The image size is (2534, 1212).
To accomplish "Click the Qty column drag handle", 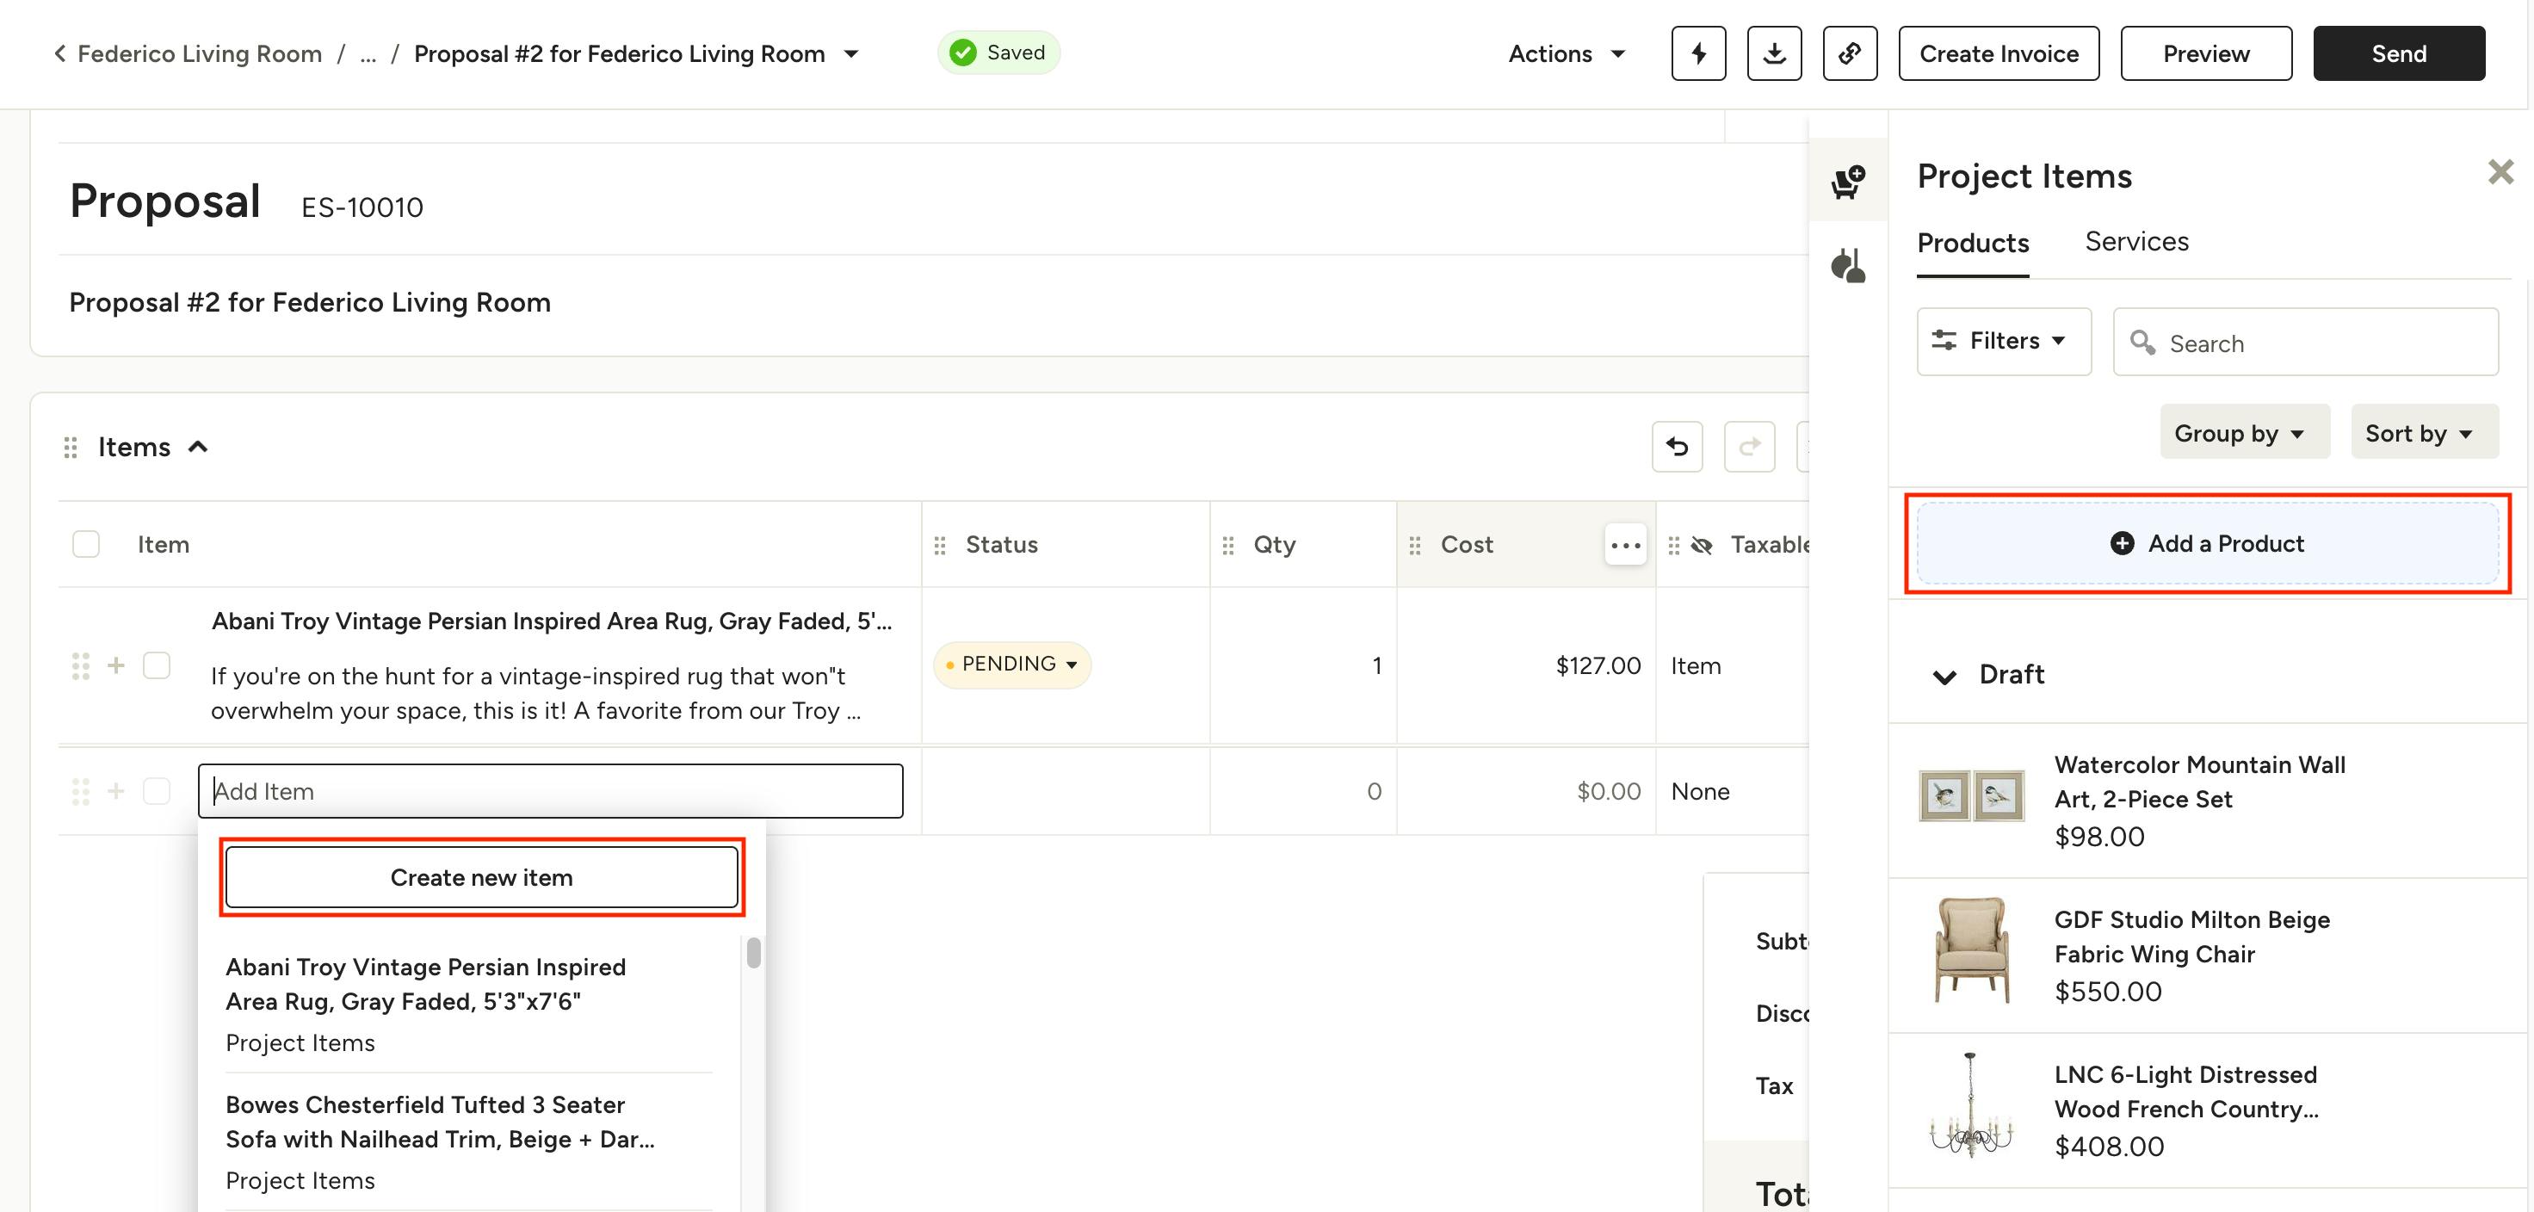I will pyautogui.click(x=1227, y=545).
